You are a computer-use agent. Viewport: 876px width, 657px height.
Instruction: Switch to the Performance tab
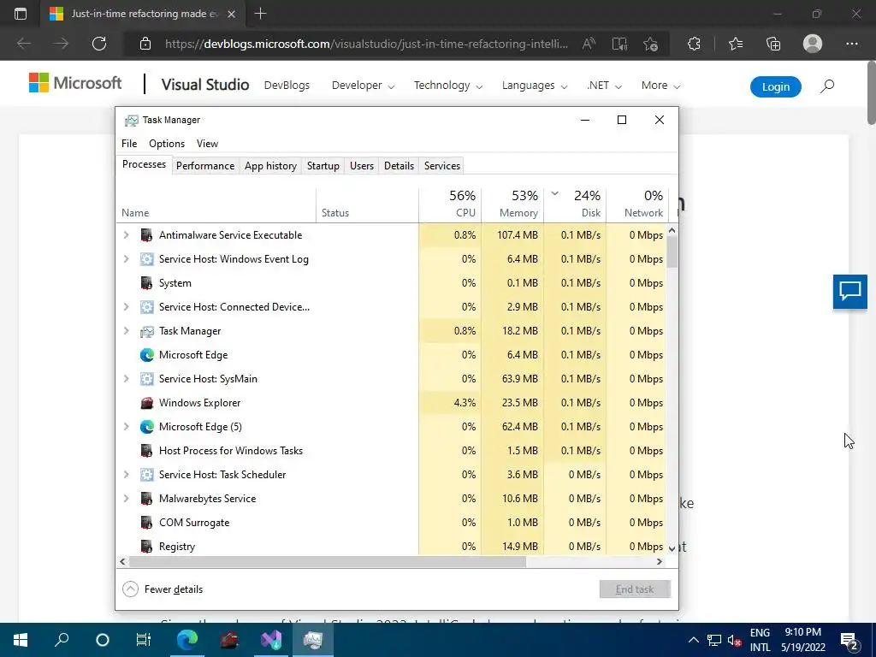(x=205, y=166)
